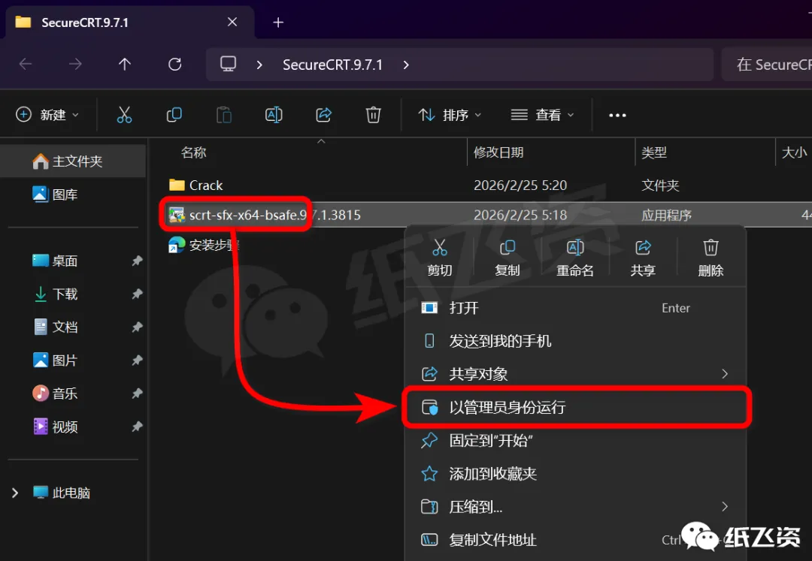This screenshot has height=561, width=812.
Task: Refresh the folder view
Action: tap(175, 64)
